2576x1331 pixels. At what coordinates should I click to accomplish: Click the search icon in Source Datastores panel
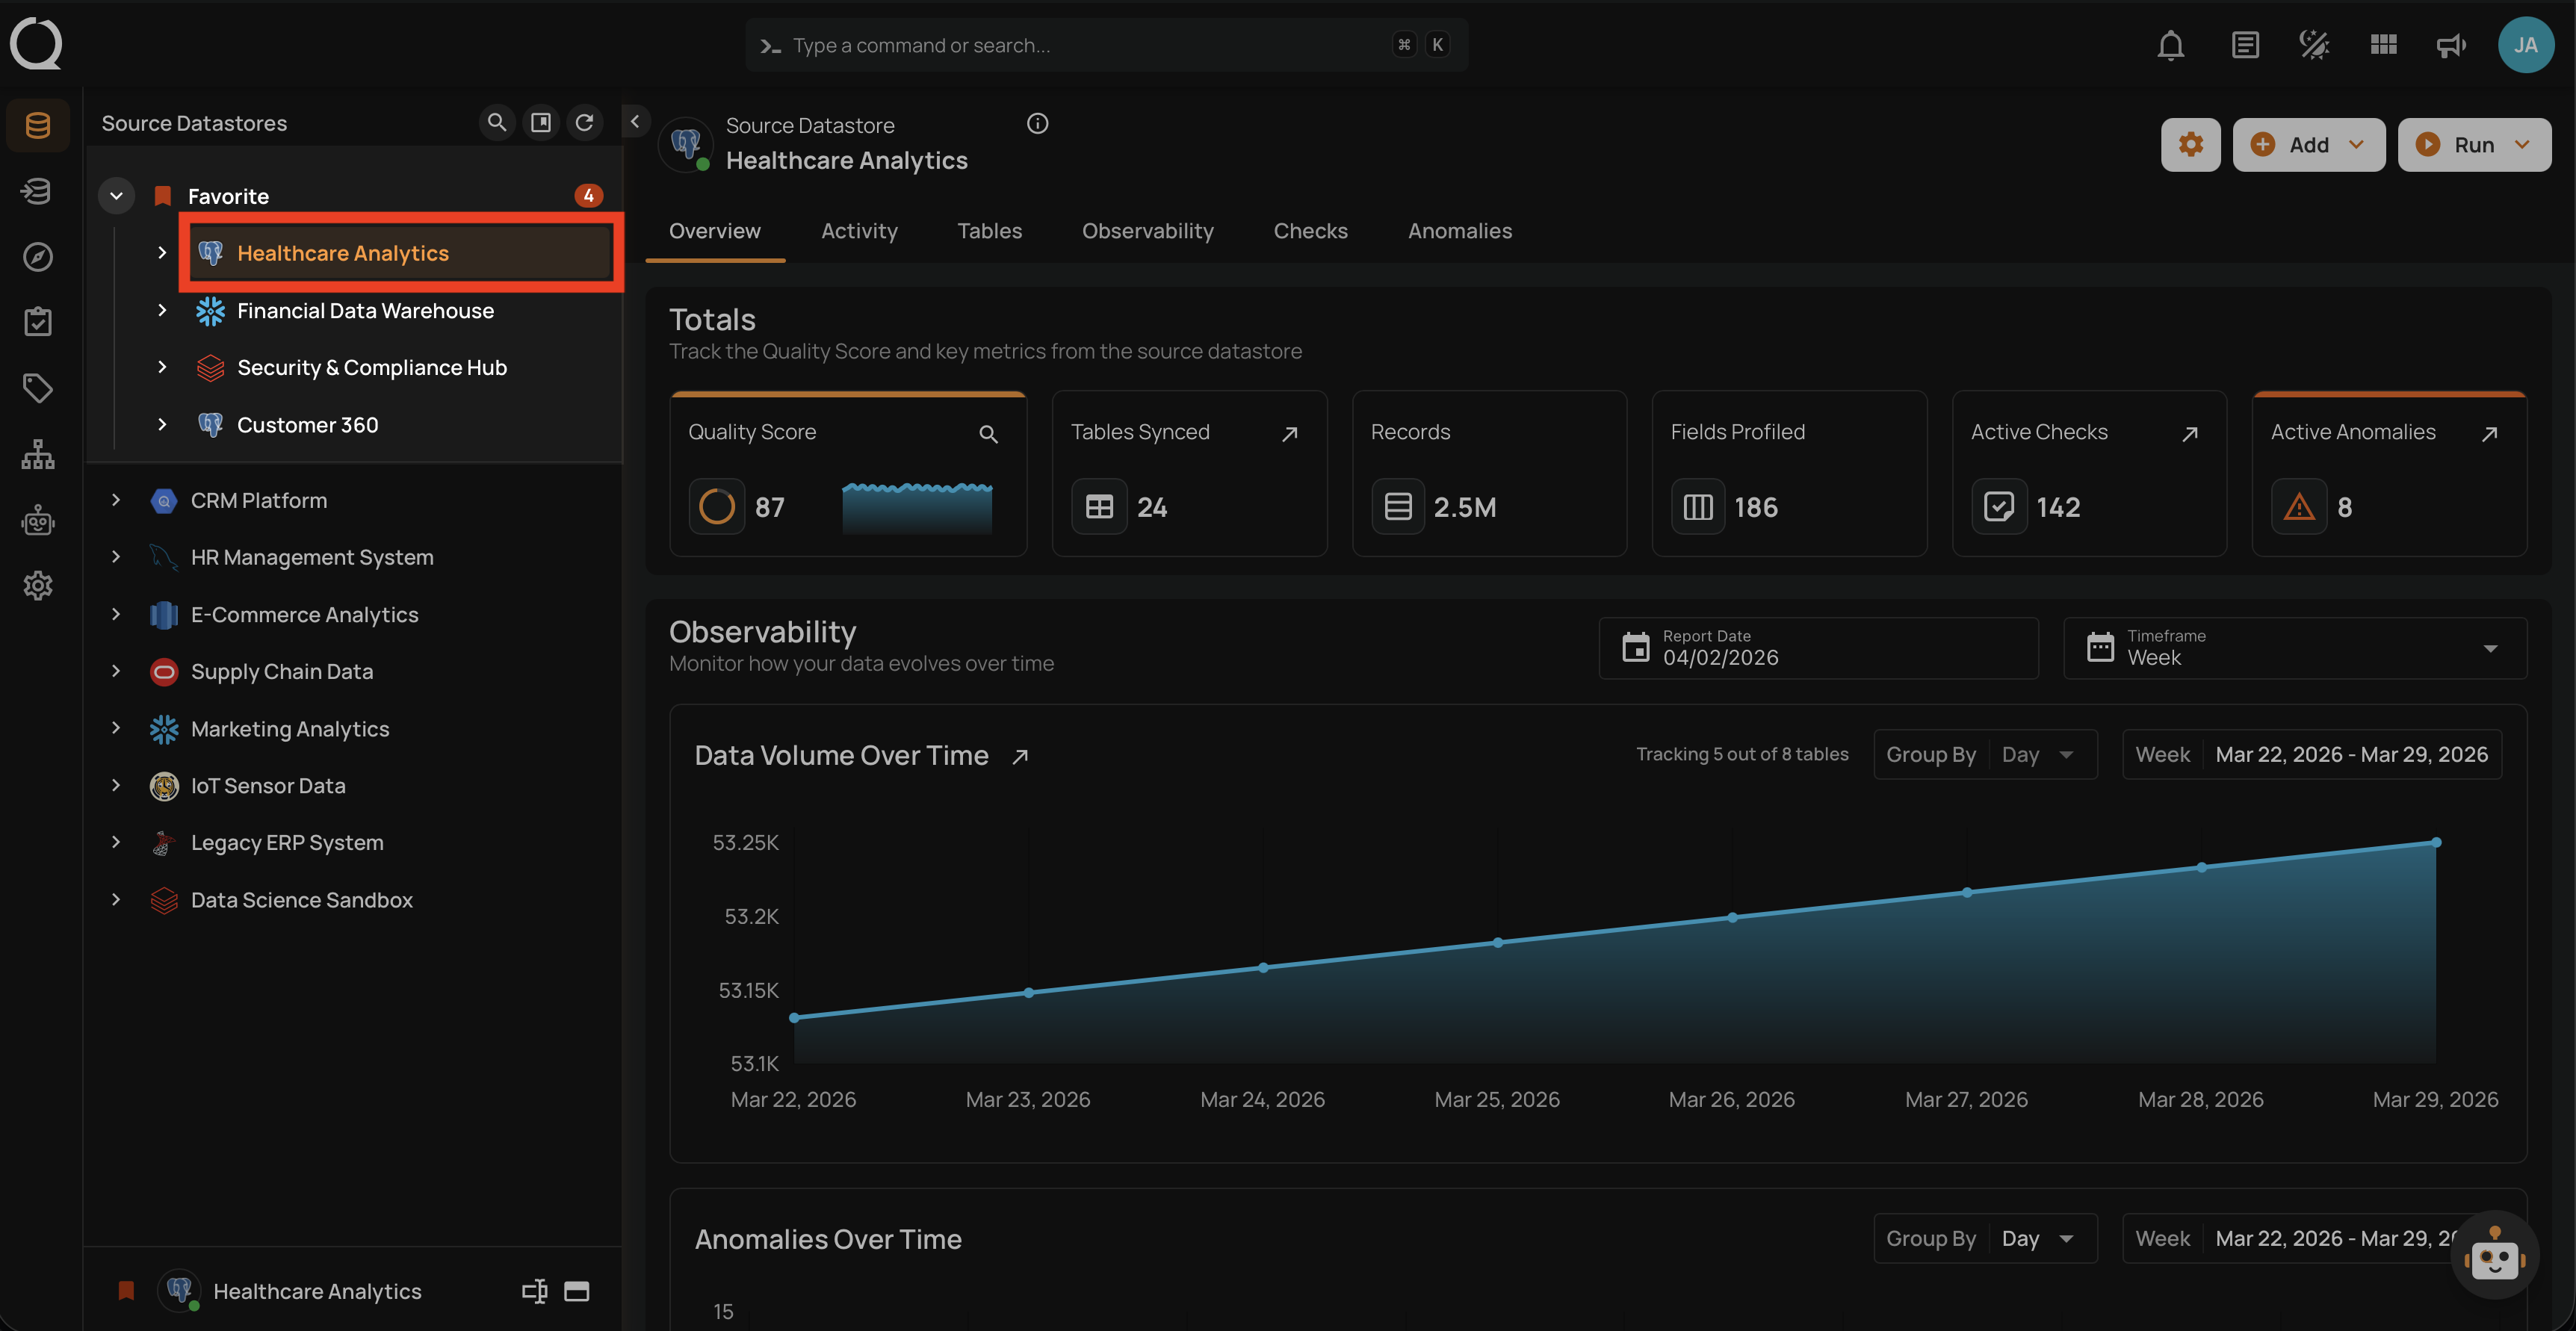(497, 122)
